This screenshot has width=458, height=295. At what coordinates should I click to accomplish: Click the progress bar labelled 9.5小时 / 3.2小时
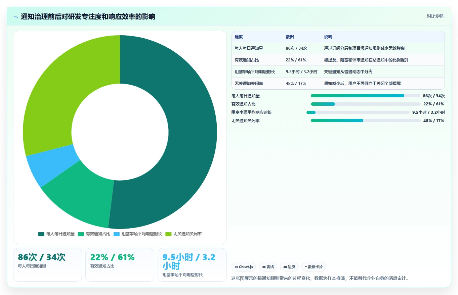pyautogui.click(x=358, y=112)
